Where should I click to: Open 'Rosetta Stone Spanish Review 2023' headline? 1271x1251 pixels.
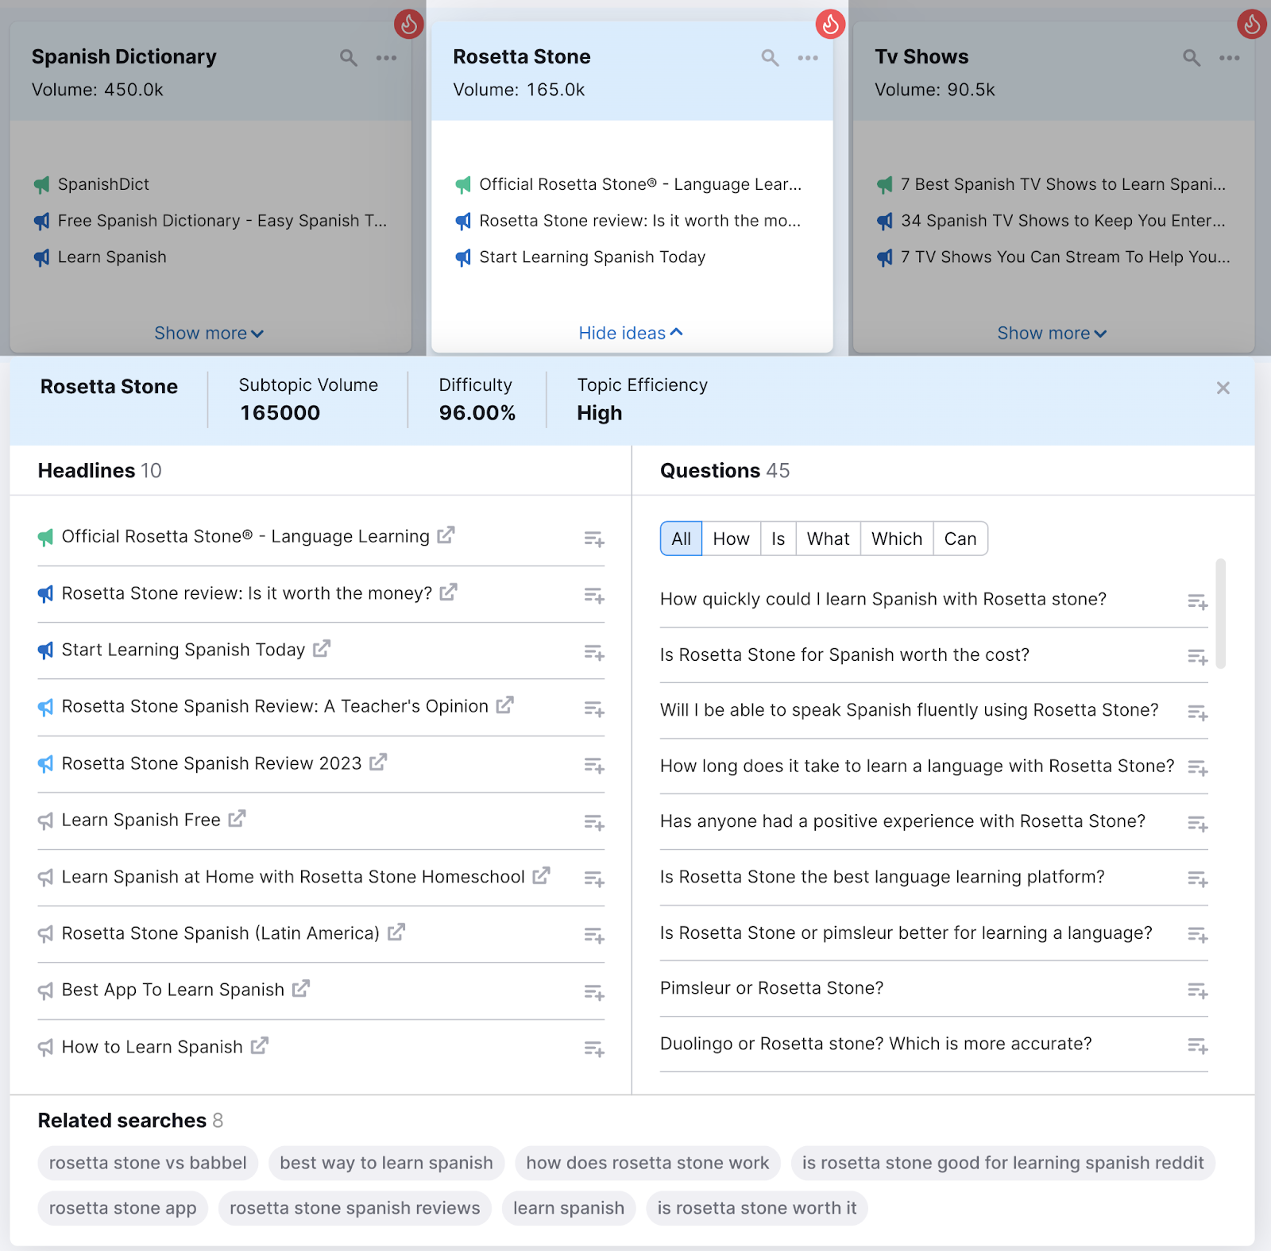pos(211,763)
